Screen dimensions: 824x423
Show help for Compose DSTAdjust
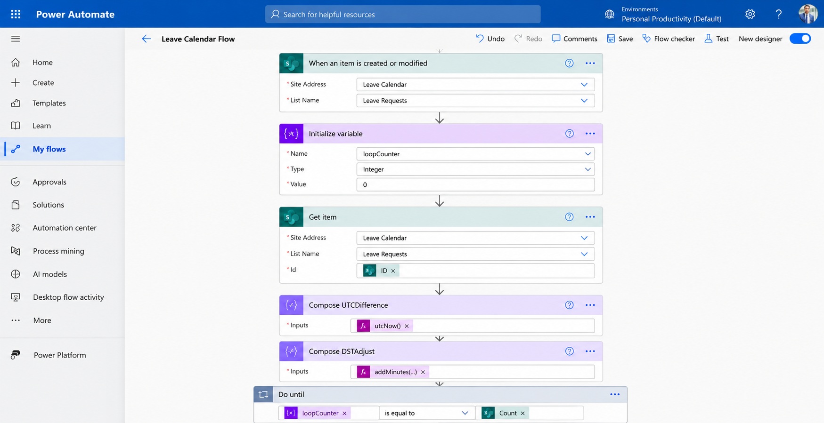tap(569, 351)
